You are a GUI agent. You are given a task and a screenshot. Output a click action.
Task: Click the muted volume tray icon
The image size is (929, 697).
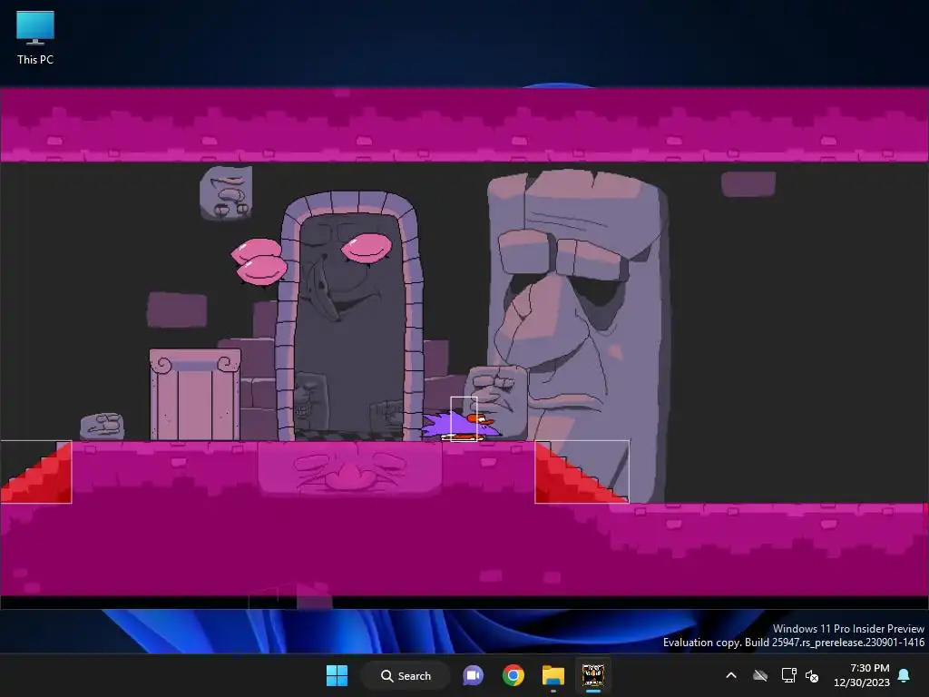coord(812,675)
